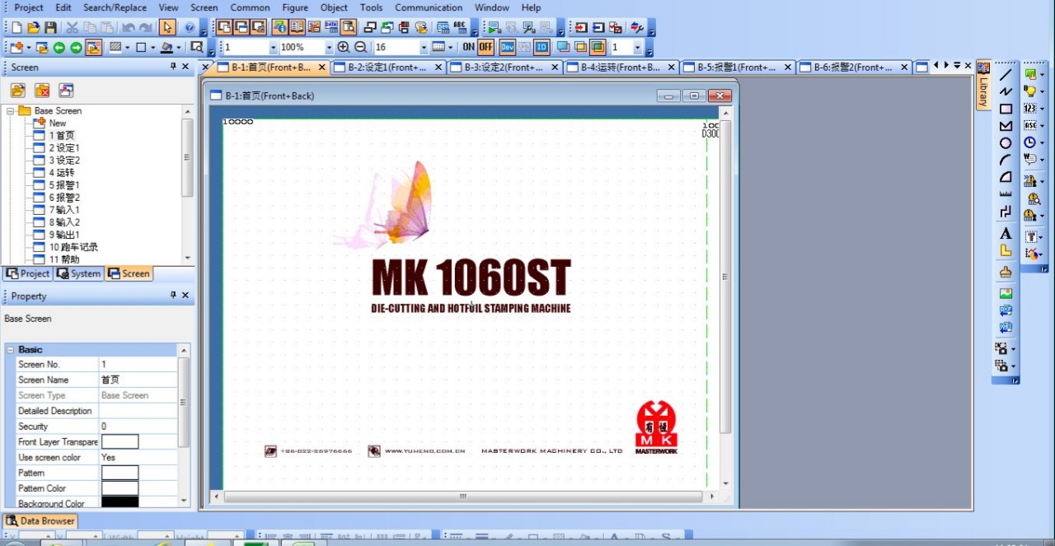Open the grid spacing 16 dropdown

click(x=424, y=48)
